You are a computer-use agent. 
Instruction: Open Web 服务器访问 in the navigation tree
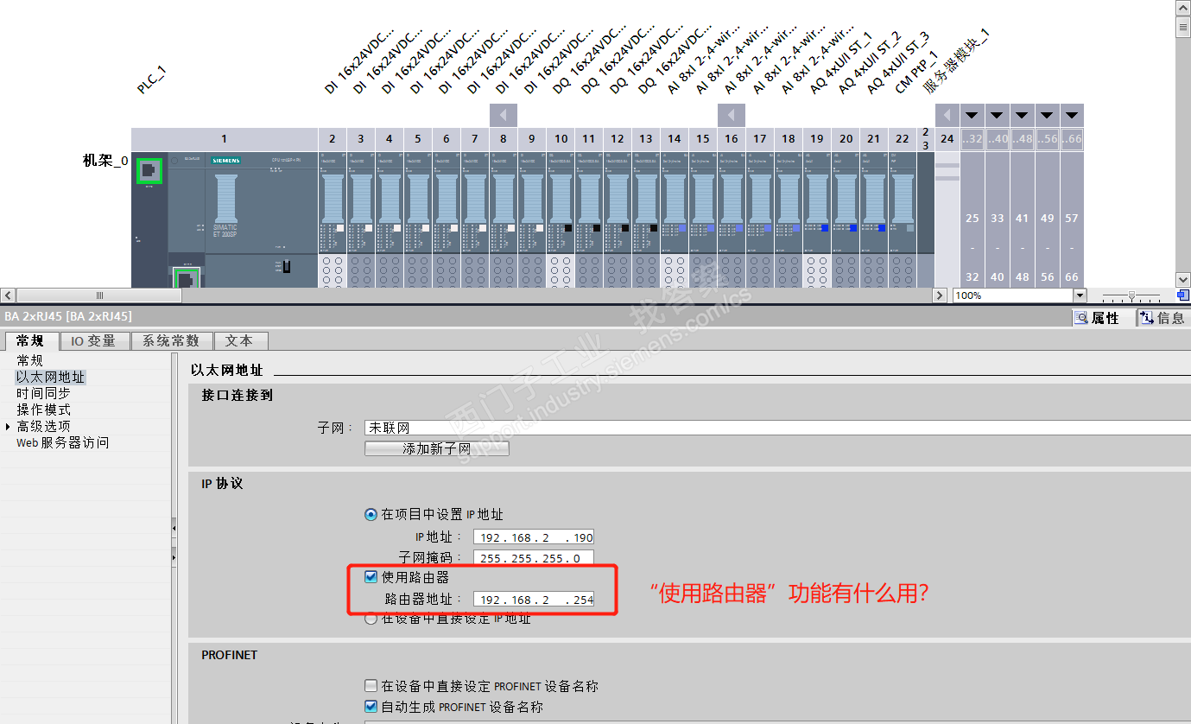click(63, 443)
